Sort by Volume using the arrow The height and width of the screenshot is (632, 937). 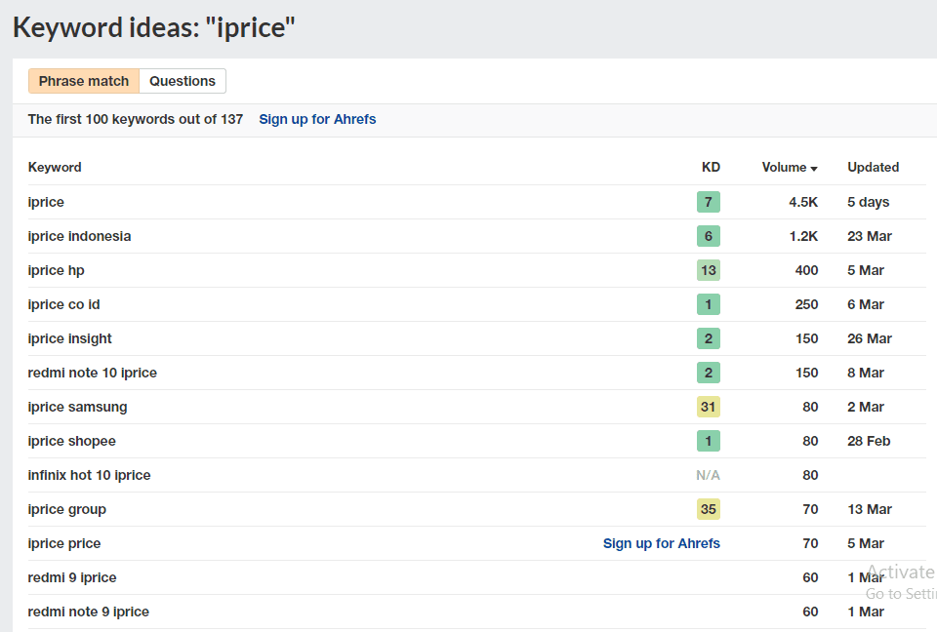pyautogui.click(x=814, y=168)
